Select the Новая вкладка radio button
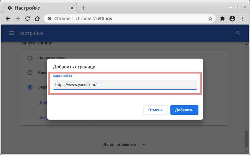Image resolution: width=250 pixels, height=155 pixels. 30,58
